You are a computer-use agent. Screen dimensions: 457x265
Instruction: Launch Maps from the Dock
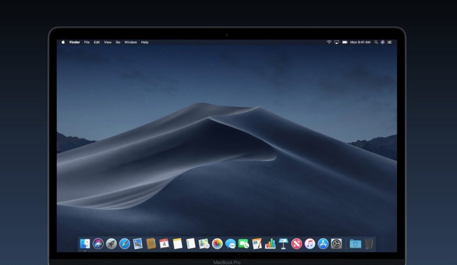point(204,244)
